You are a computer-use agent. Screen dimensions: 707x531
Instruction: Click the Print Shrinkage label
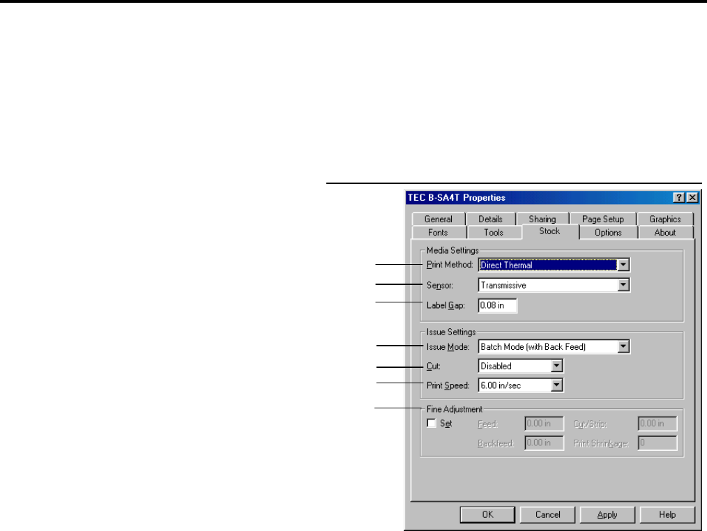(x=600, y=444)
